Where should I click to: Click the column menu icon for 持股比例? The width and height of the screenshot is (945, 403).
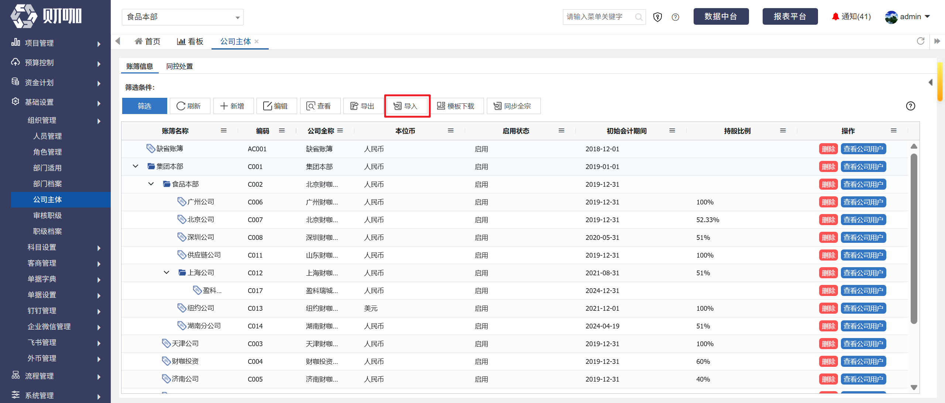click(783, 131)
